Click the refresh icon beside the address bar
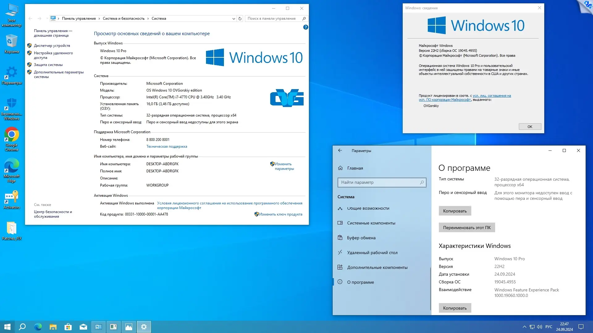The width and height of the screenshot is (593, 333). coord(240,18)
